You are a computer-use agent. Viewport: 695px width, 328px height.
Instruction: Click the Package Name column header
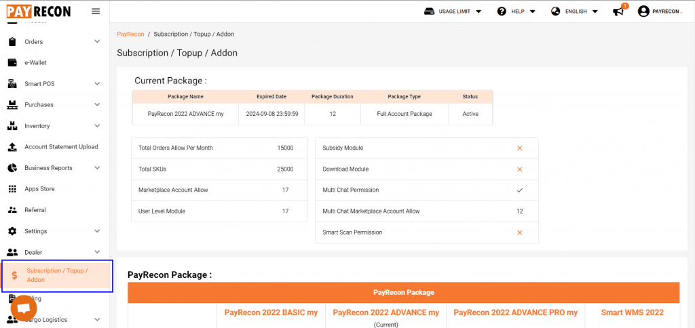click(x=185, y=96)
